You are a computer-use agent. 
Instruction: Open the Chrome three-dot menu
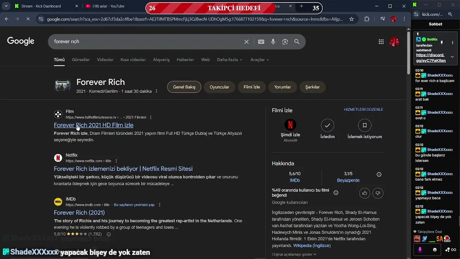(x=405, y=19)
